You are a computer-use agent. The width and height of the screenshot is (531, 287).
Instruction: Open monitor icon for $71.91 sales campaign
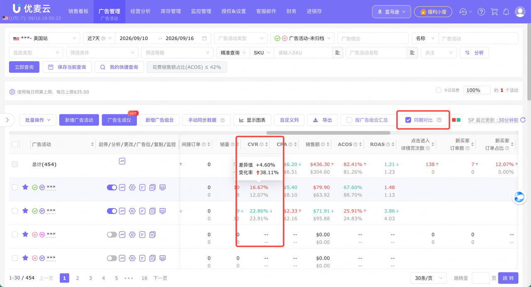(x=163, y=211)
